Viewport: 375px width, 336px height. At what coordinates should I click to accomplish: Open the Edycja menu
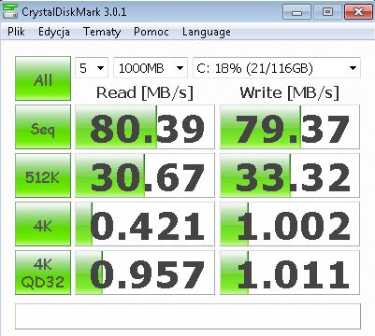[54, 32]
